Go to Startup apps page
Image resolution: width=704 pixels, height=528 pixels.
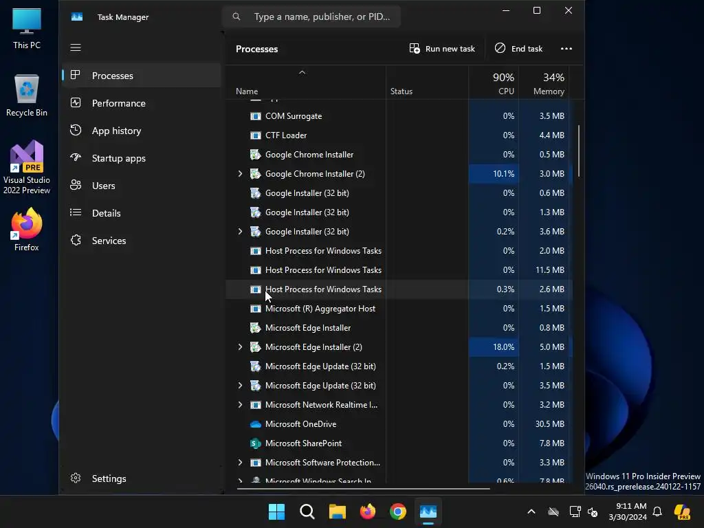pyautogui.click(x=142, y=158)
